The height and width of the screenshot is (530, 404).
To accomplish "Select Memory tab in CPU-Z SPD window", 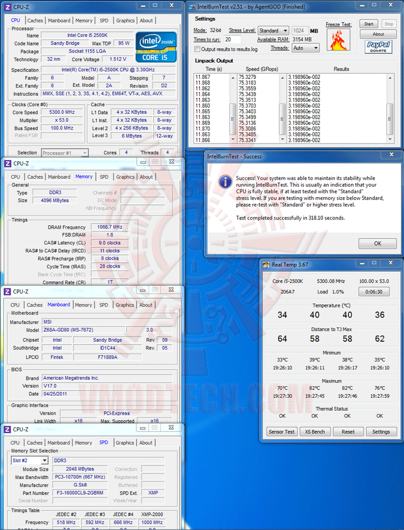I will 83,443.
